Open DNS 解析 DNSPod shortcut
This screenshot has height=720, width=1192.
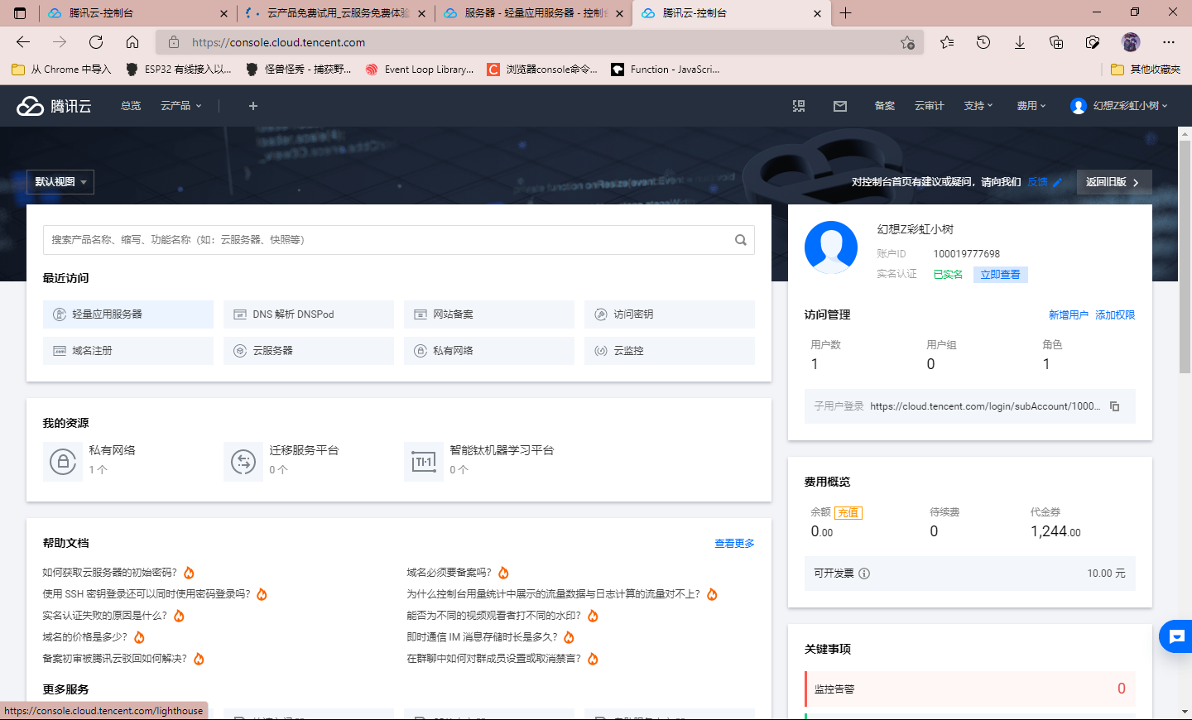tap(309, 314)
